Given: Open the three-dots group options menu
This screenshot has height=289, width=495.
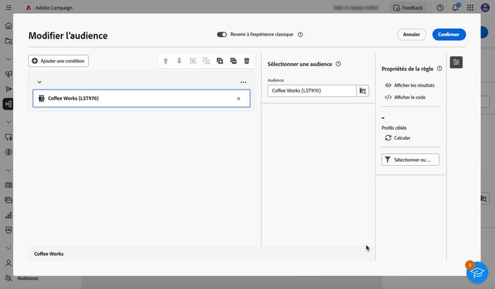Looking at the screenshot, I should click(x=244, y=82).
